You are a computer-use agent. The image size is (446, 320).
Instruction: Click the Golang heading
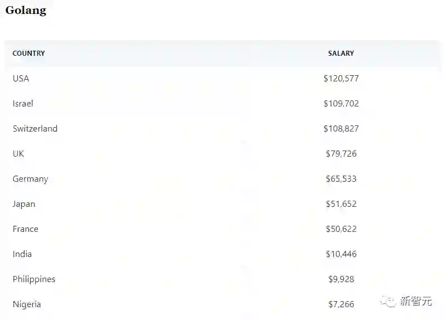point(26,10)
